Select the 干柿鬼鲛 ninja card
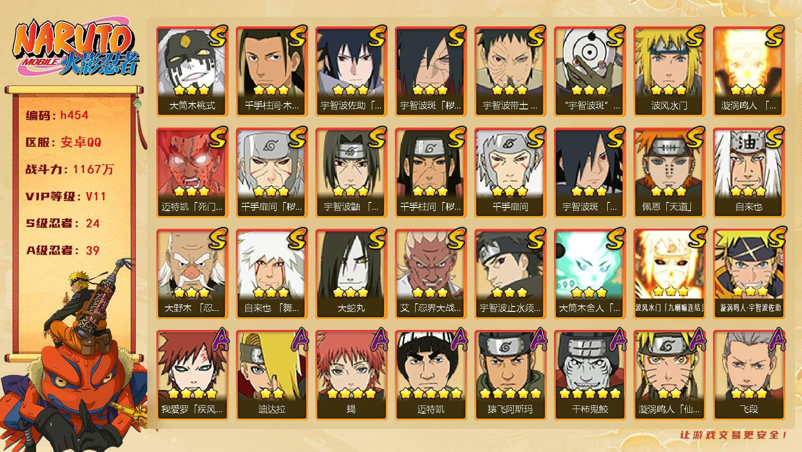The image size is (802, 452). (590, 375)
